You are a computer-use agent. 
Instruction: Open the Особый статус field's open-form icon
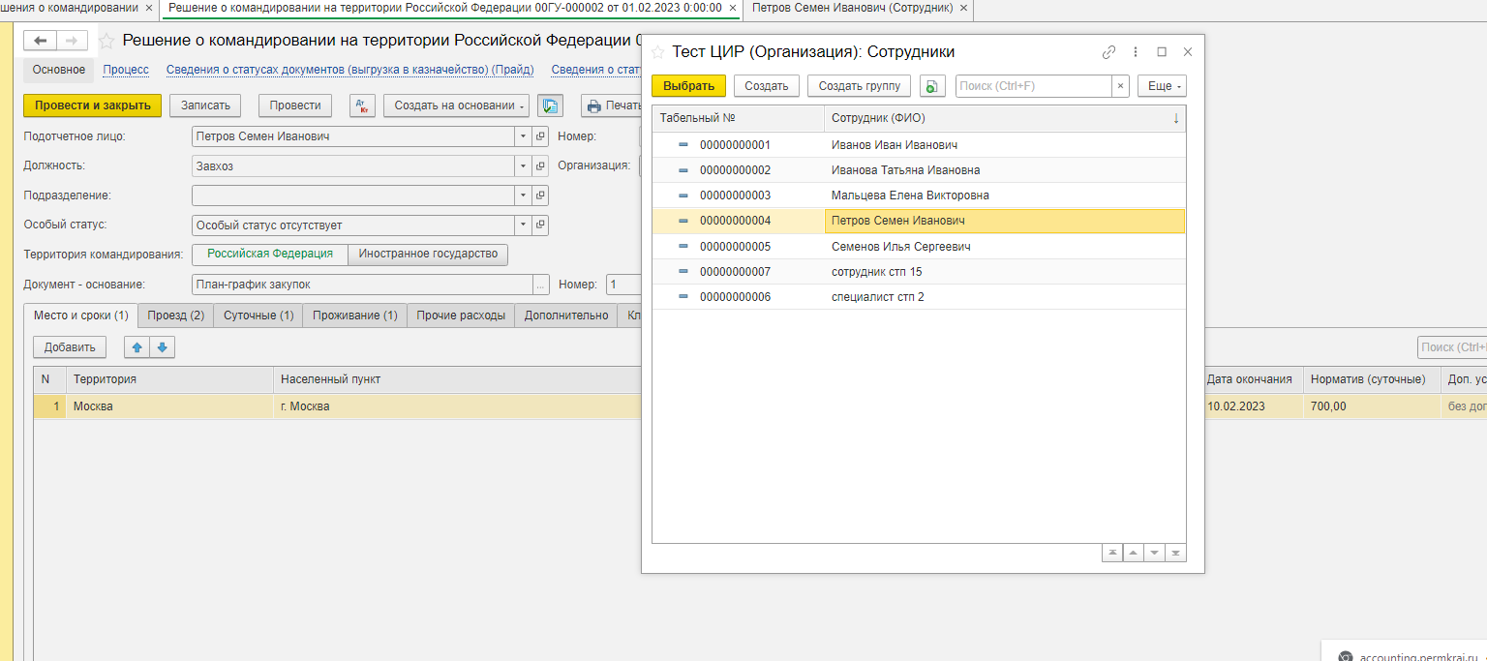coord(541,225)
